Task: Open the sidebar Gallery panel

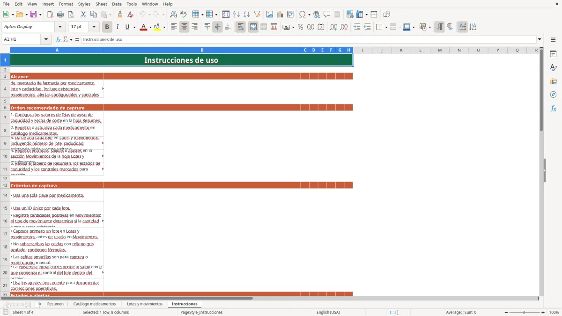Action: (553, 81)
